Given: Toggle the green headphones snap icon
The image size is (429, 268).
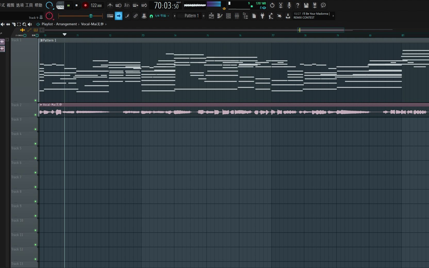Looking at the screenshot, I should tap(151, 16).
